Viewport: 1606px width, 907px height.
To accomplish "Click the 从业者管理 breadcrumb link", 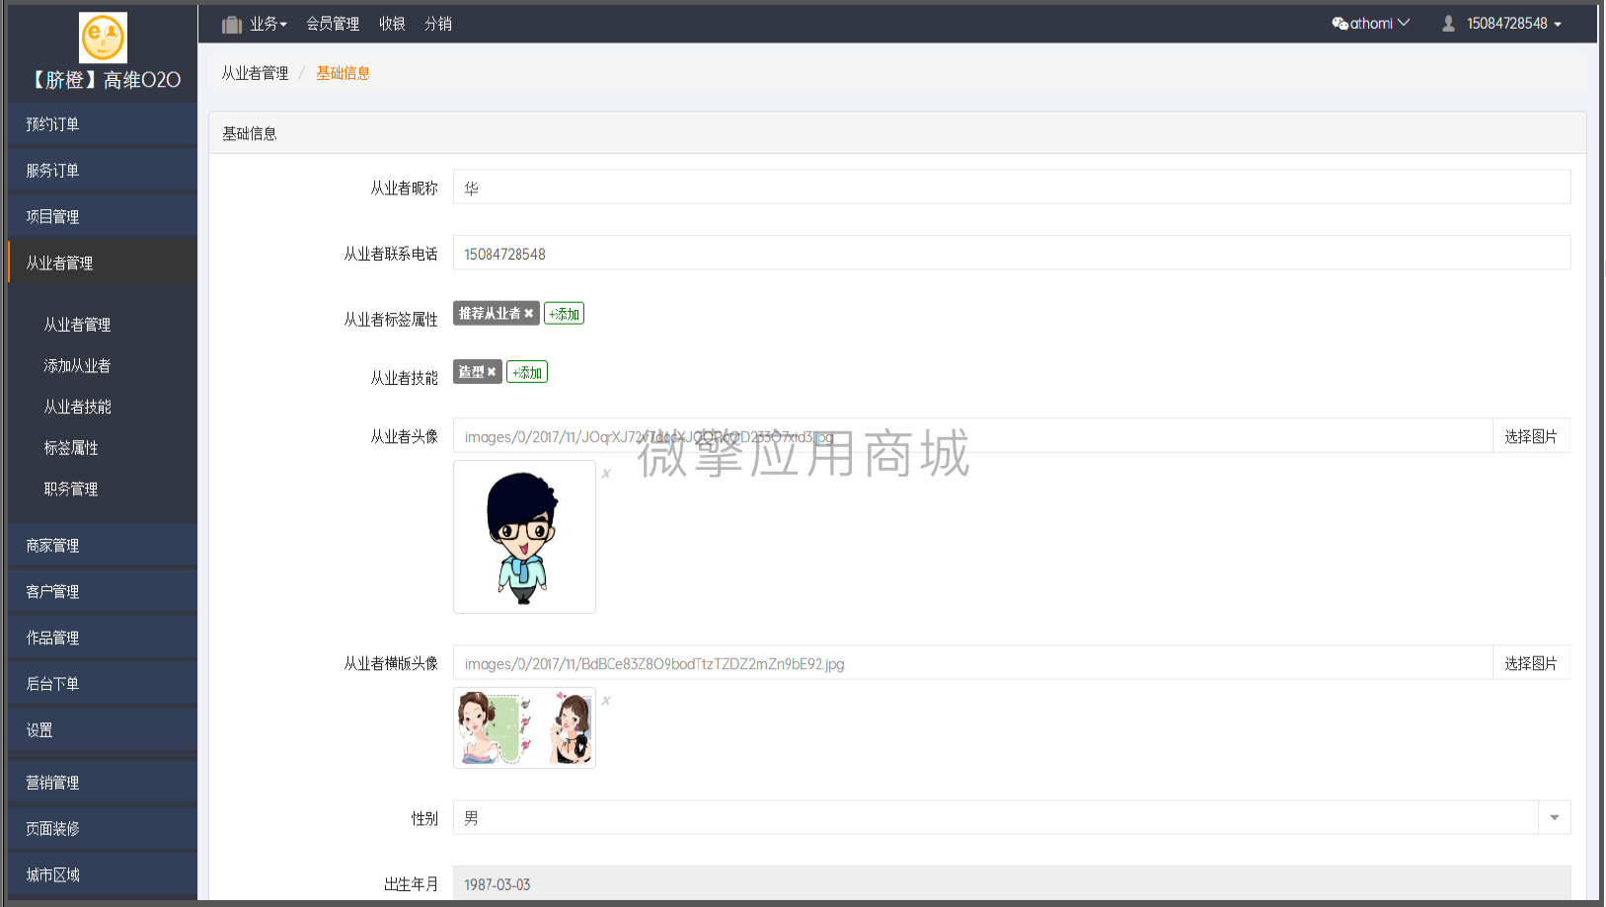I will pyautogui.click(x=255, y=73).
